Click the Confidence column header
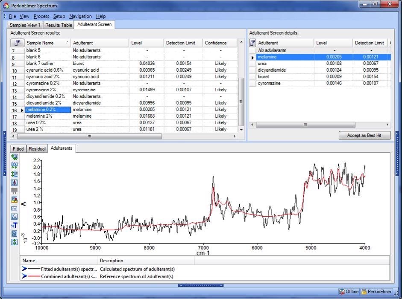Viewport: 402px width, 299px height. [x=220, y=43]
